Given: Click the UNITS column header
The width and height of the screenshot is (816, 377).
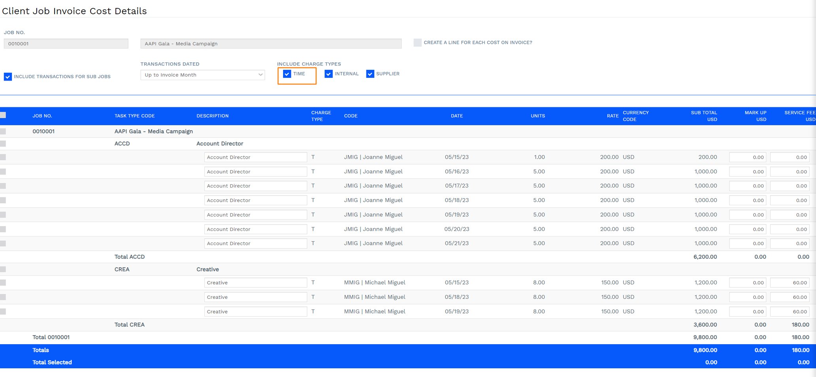Looking at the screenshot, I should click(538, 116).
